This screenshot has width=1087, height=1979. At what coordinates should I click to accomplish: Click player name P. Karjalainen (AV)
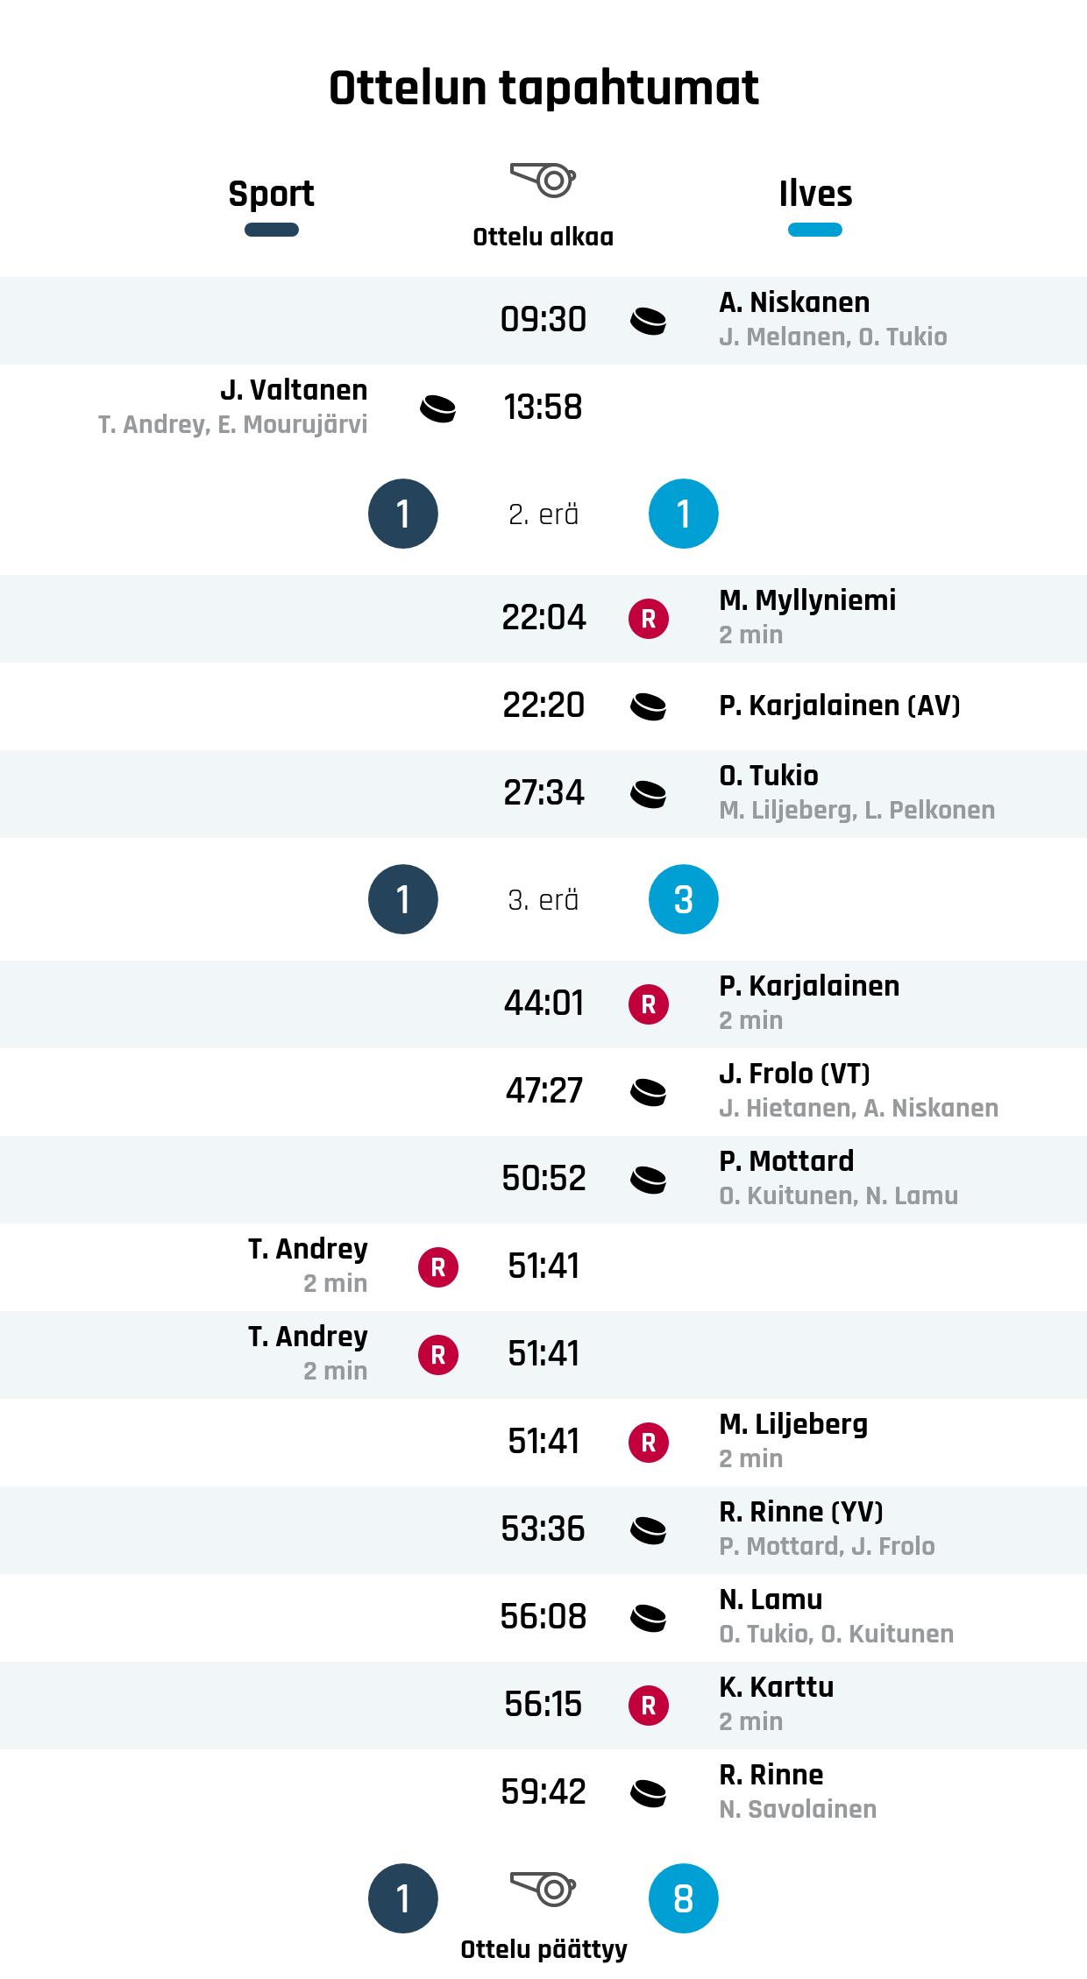839,706
